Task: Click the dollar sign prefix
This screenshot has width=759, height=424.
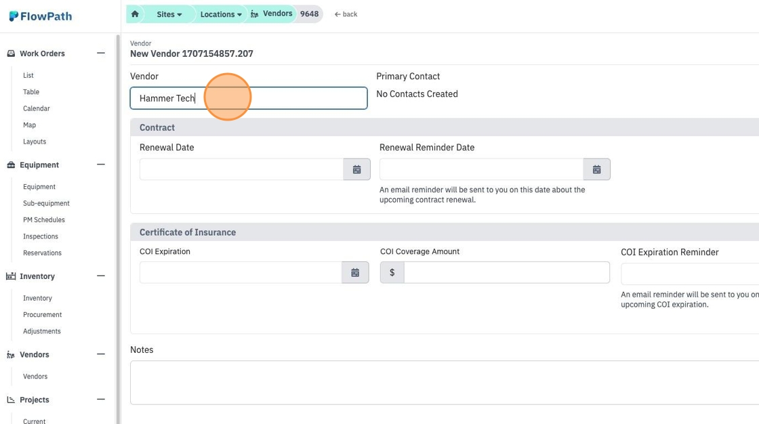Action: (392, 272)
